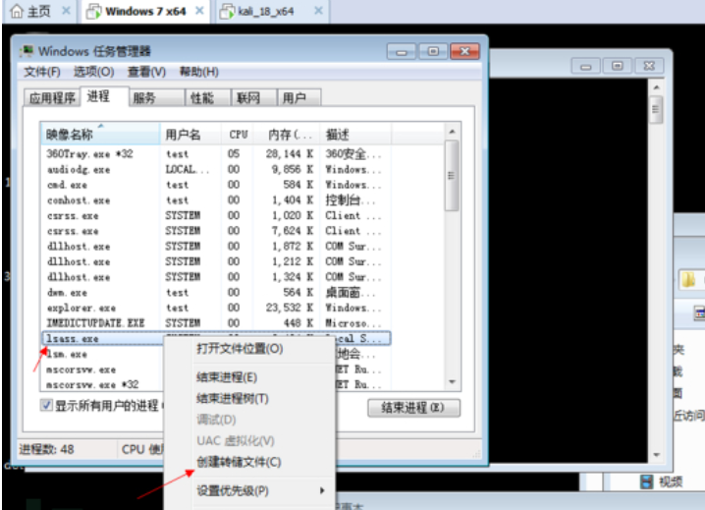Screen dimensions: 705x510
Task: Close the Task Manager window
Action: coord(464,52)
